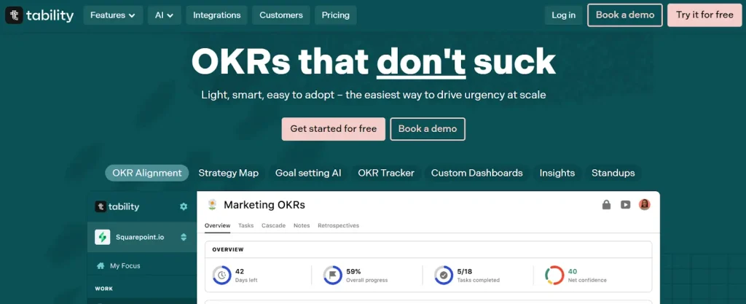Click the "OVERVIEW" section heading
The image size is (746, 304).
pyautogui.click(x=228, y=250)
